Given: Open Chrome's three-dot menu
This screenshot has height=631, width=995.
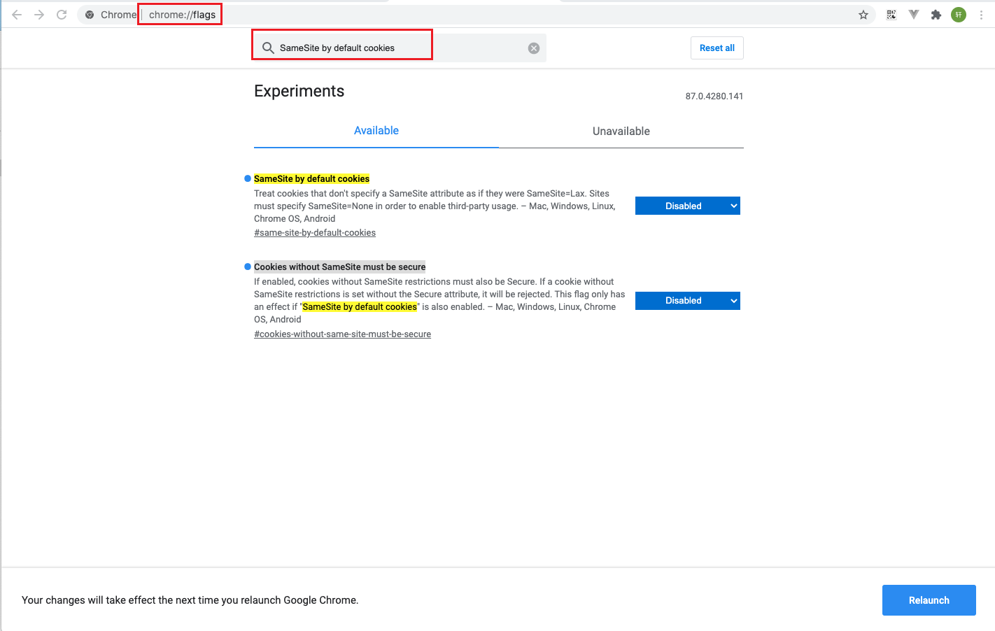Looking at the screenshot, I should pos(981,15).
